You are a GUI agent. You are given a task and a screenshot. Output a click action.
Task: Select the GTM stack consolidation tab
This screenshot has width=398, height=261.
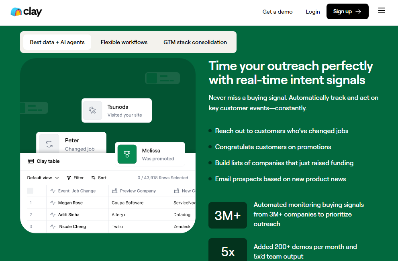195,42
